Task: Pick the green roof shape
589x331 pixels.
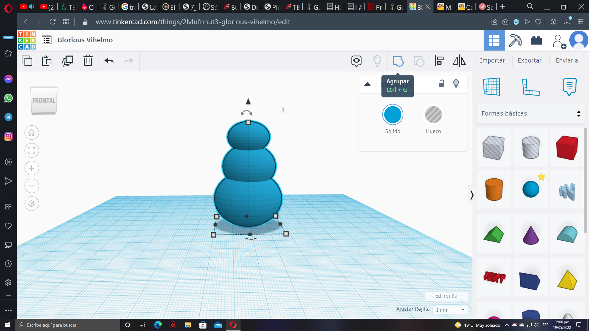Action: click(x=493, y=235)
